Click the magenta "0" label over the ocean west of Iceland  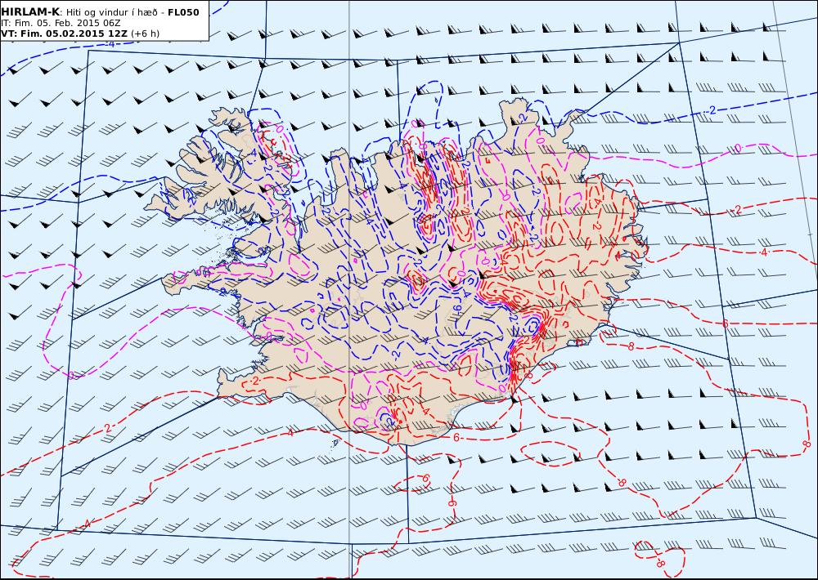pos(71,375)
